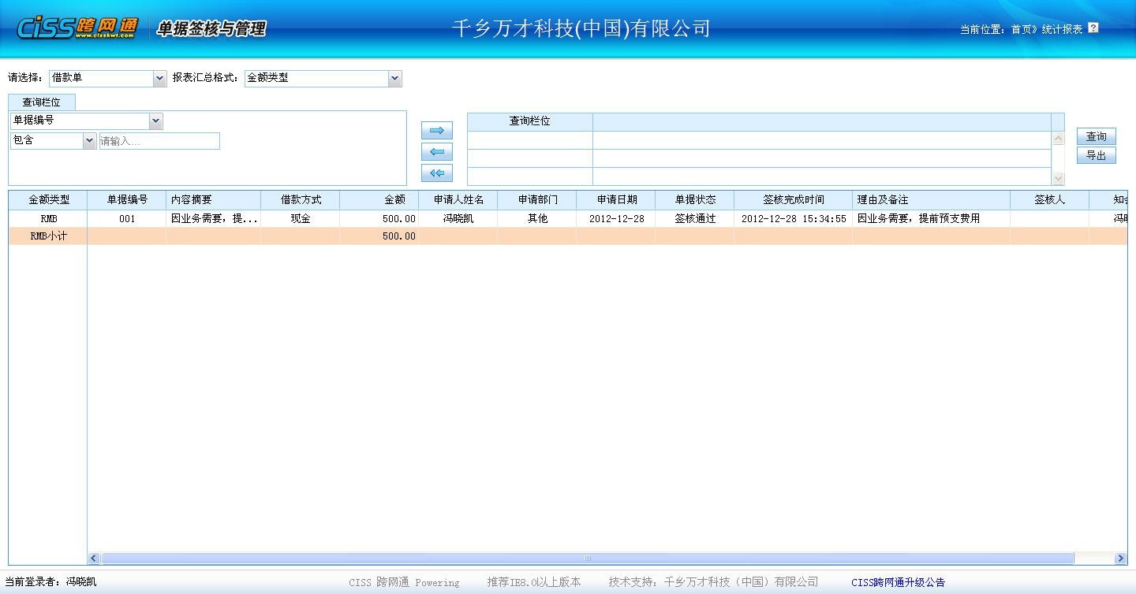
Task: Select the 查询栏位 tab
Action: pyautogui.click(x=41, y=102)
